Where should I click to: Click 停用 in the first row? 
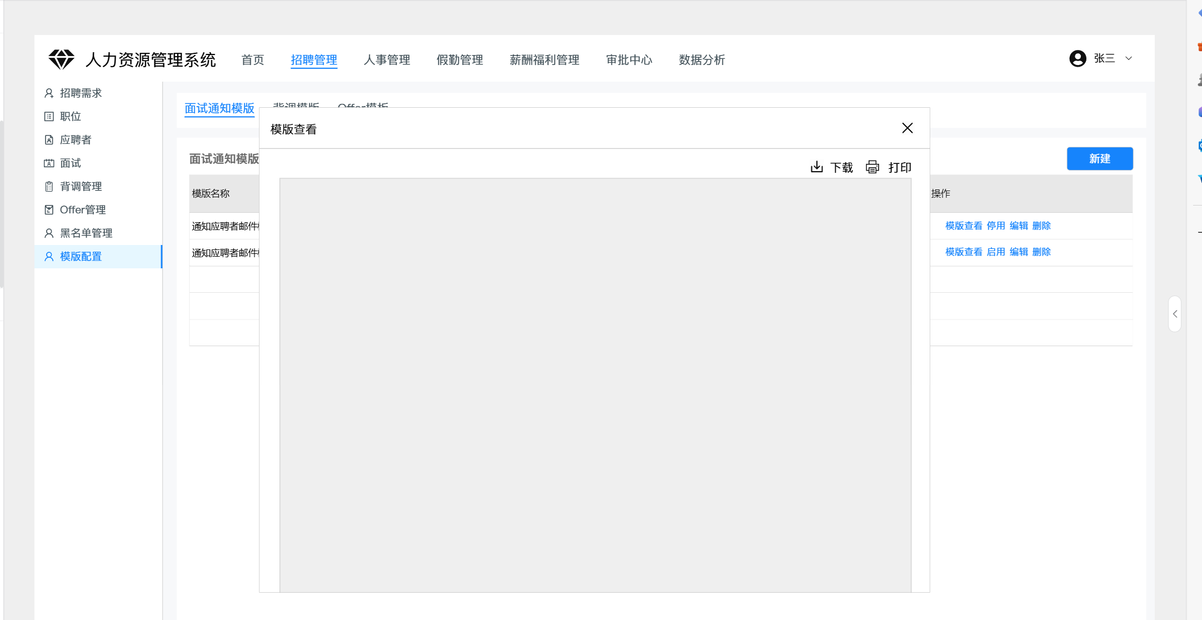[995, 226]
